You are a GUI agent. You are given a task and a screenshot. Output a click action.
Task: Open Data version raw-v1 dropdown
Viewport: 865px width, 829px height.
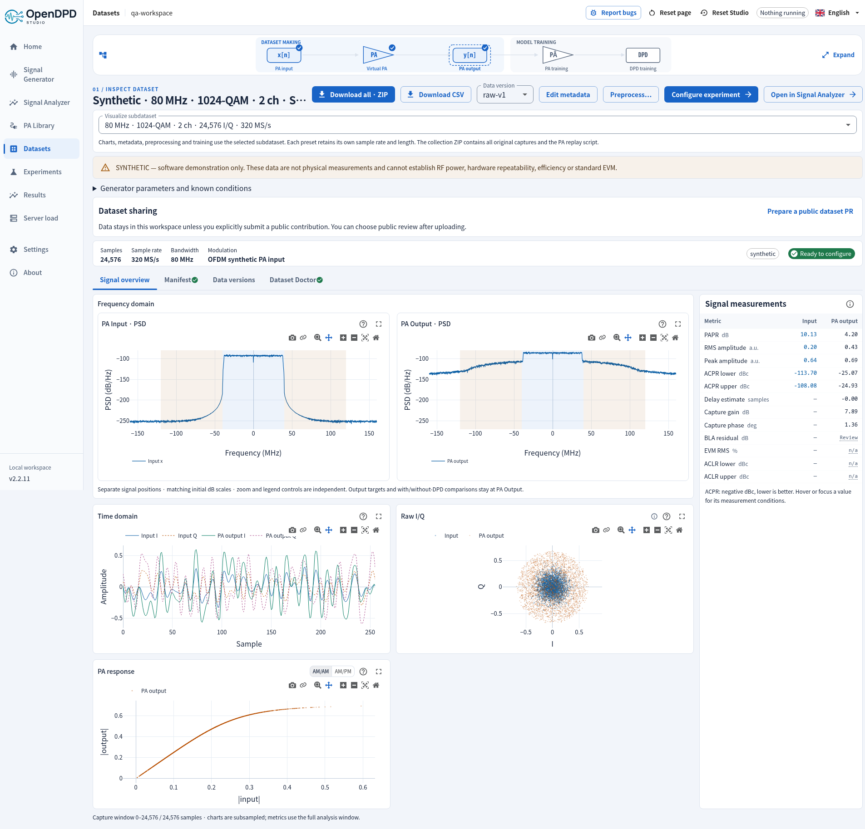(x=505, y=95)
